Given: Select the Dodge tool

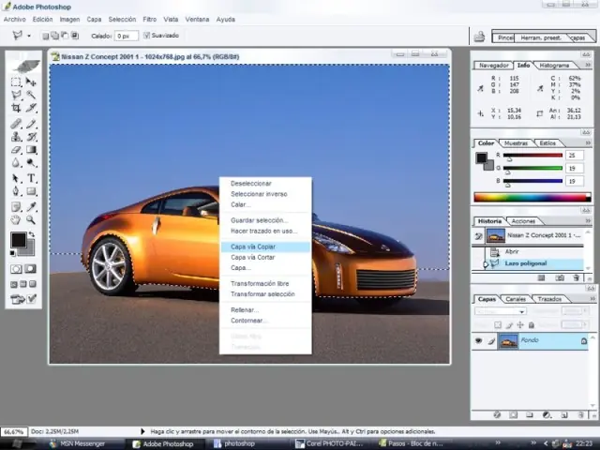Looking at the screenshot, I should (x=31, y=162).
